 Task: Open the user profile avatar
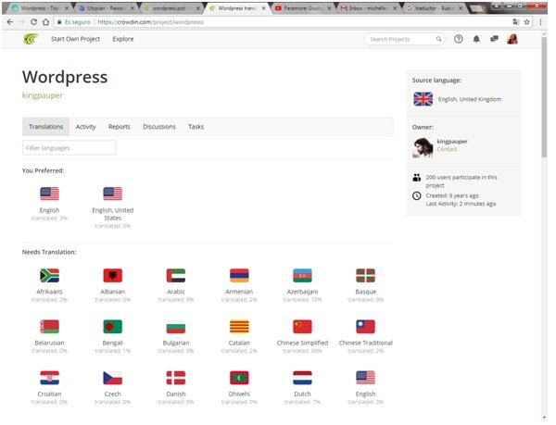tap(512, 39)
